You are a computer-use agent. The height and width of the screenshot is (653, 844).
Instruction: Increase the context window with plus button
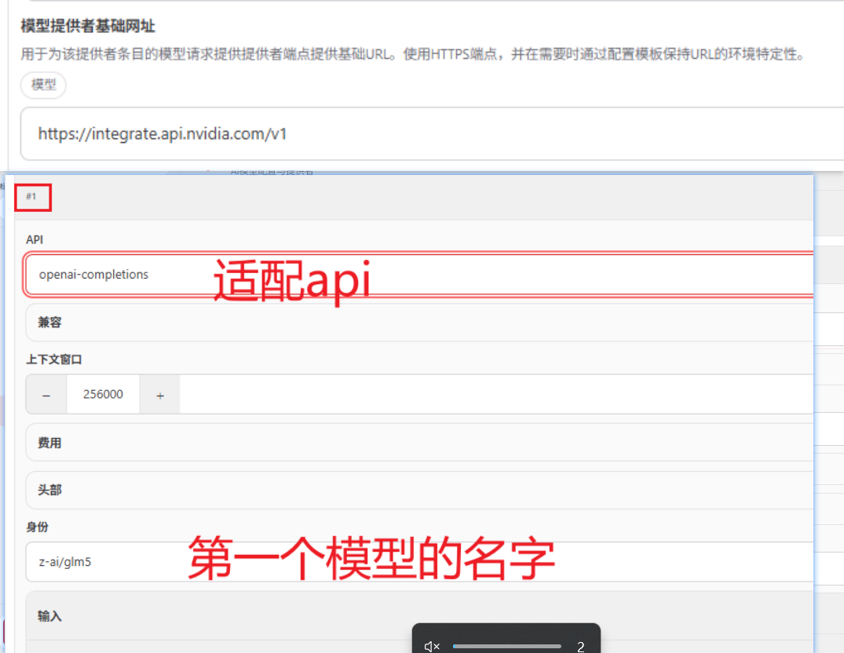[x=160, y=395]
